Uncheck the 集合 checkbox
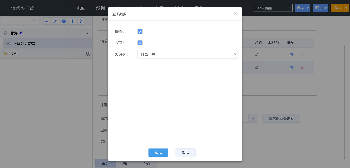This screenshot has width=350, height=168. coord(140,32)
